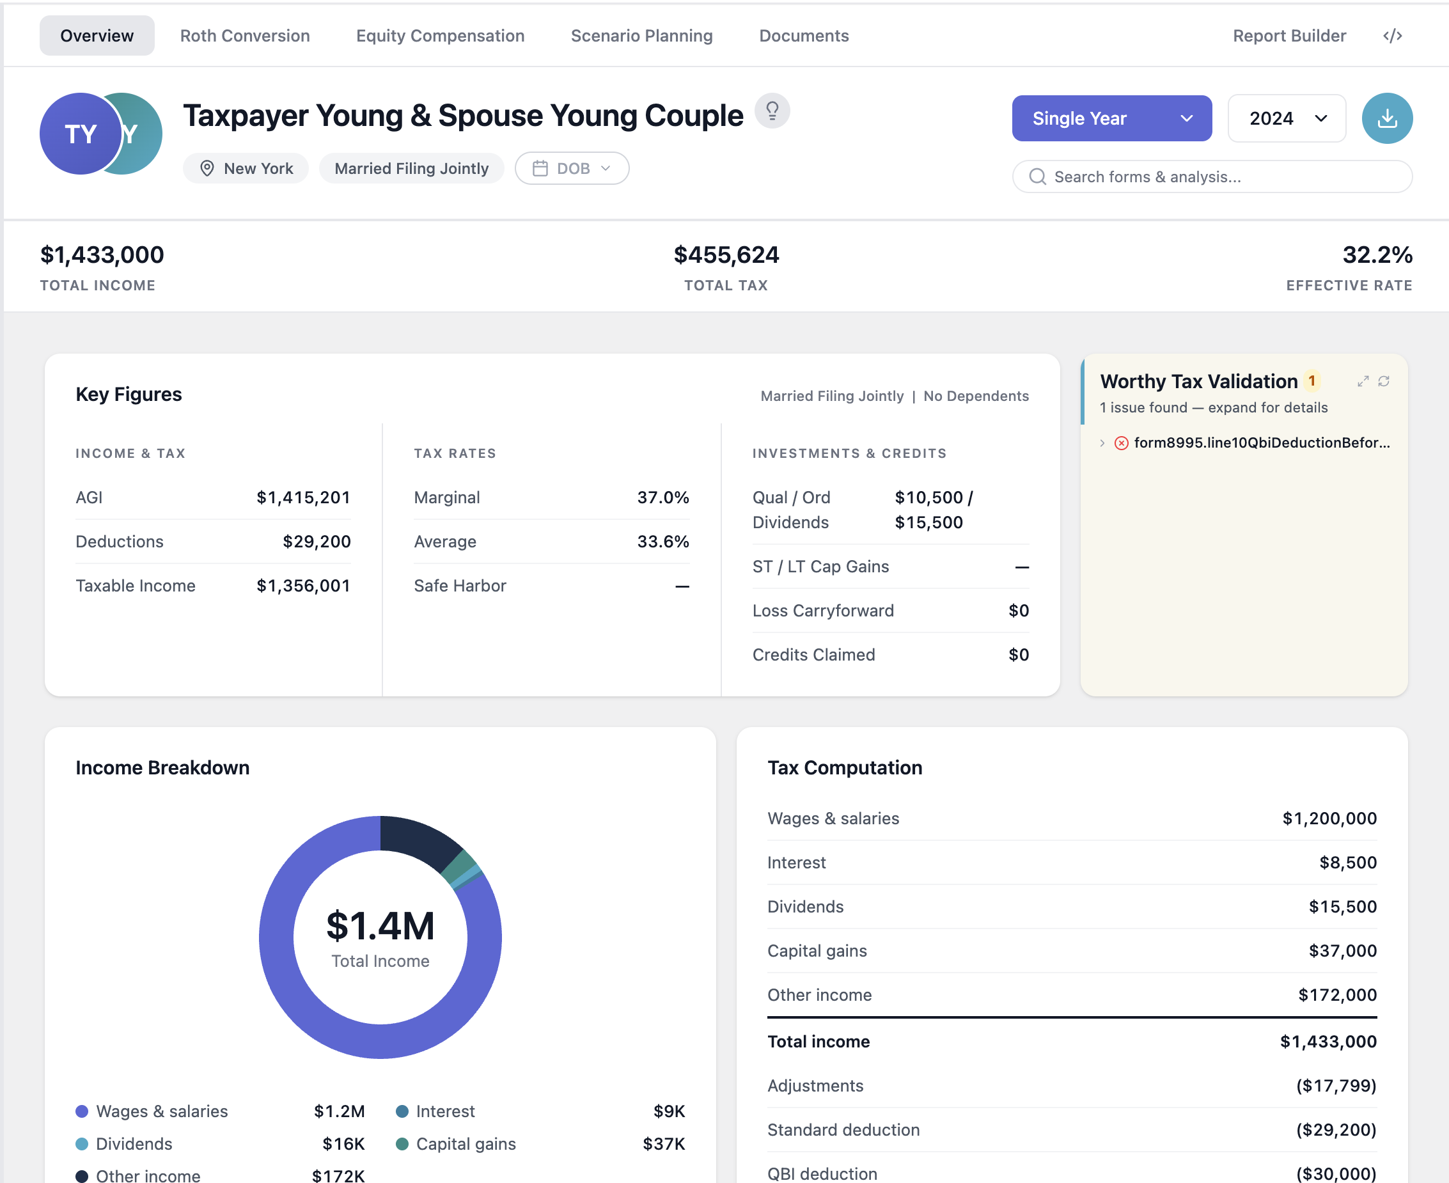Open the 2024 tax year dropdown

click(x=1286, y=118)
